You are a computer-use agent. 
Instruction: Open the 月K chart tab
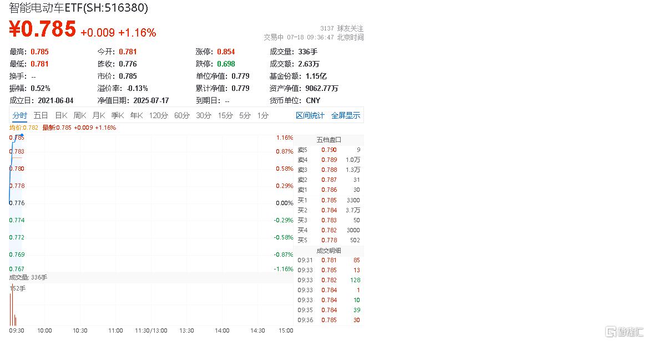point(99,115)
